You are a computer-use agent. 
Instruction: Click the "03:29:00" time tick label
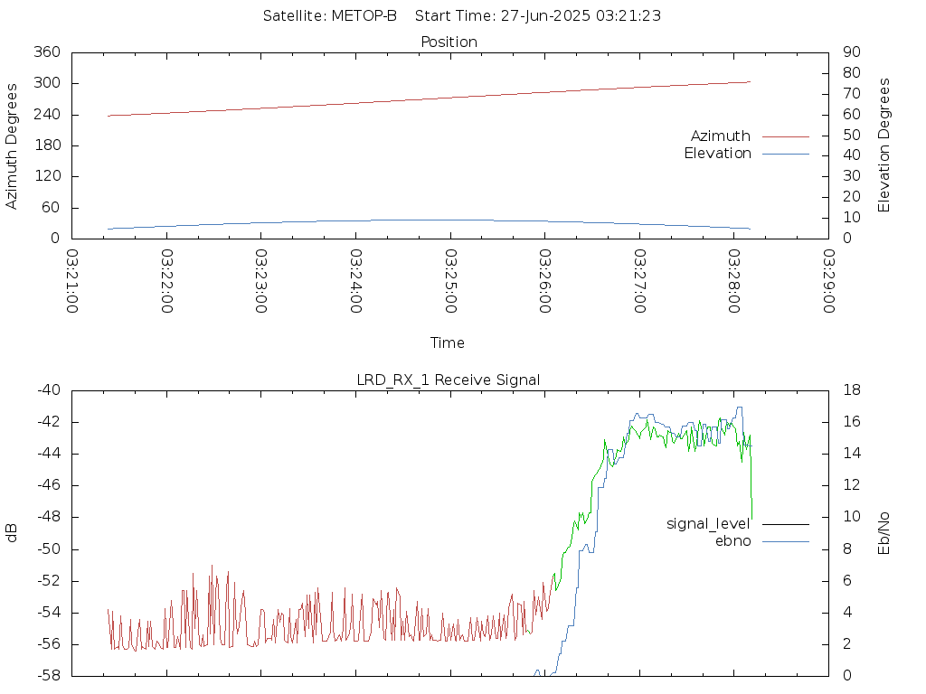click(x=829, y=281)
